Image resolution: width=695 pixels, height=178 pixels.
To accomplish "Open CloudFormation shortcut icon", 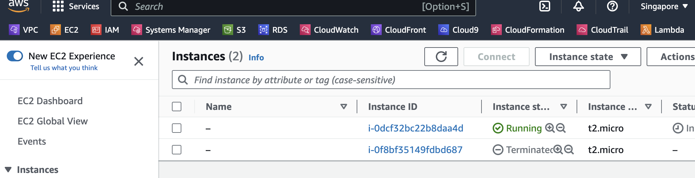I will click(x=496, y=30).
